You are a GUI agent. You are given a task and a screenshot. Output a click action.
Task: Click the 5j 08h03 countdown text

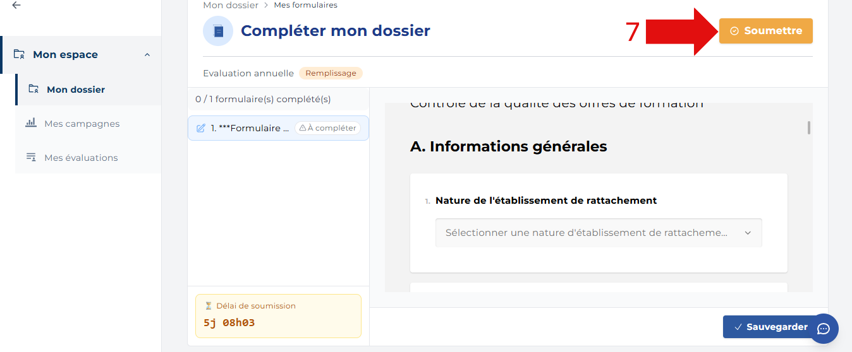coord(229,323)
